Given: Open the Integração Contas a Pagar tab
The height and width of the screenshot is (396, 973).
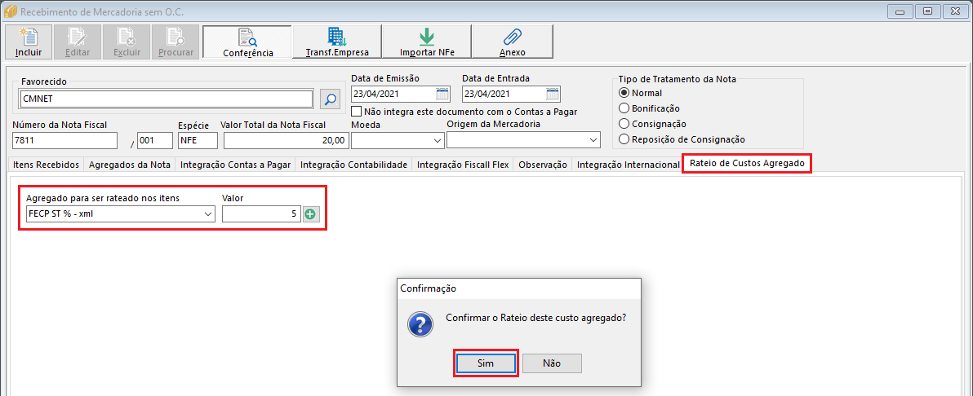Looking at the screenshot, I should (x=235, y=165).
